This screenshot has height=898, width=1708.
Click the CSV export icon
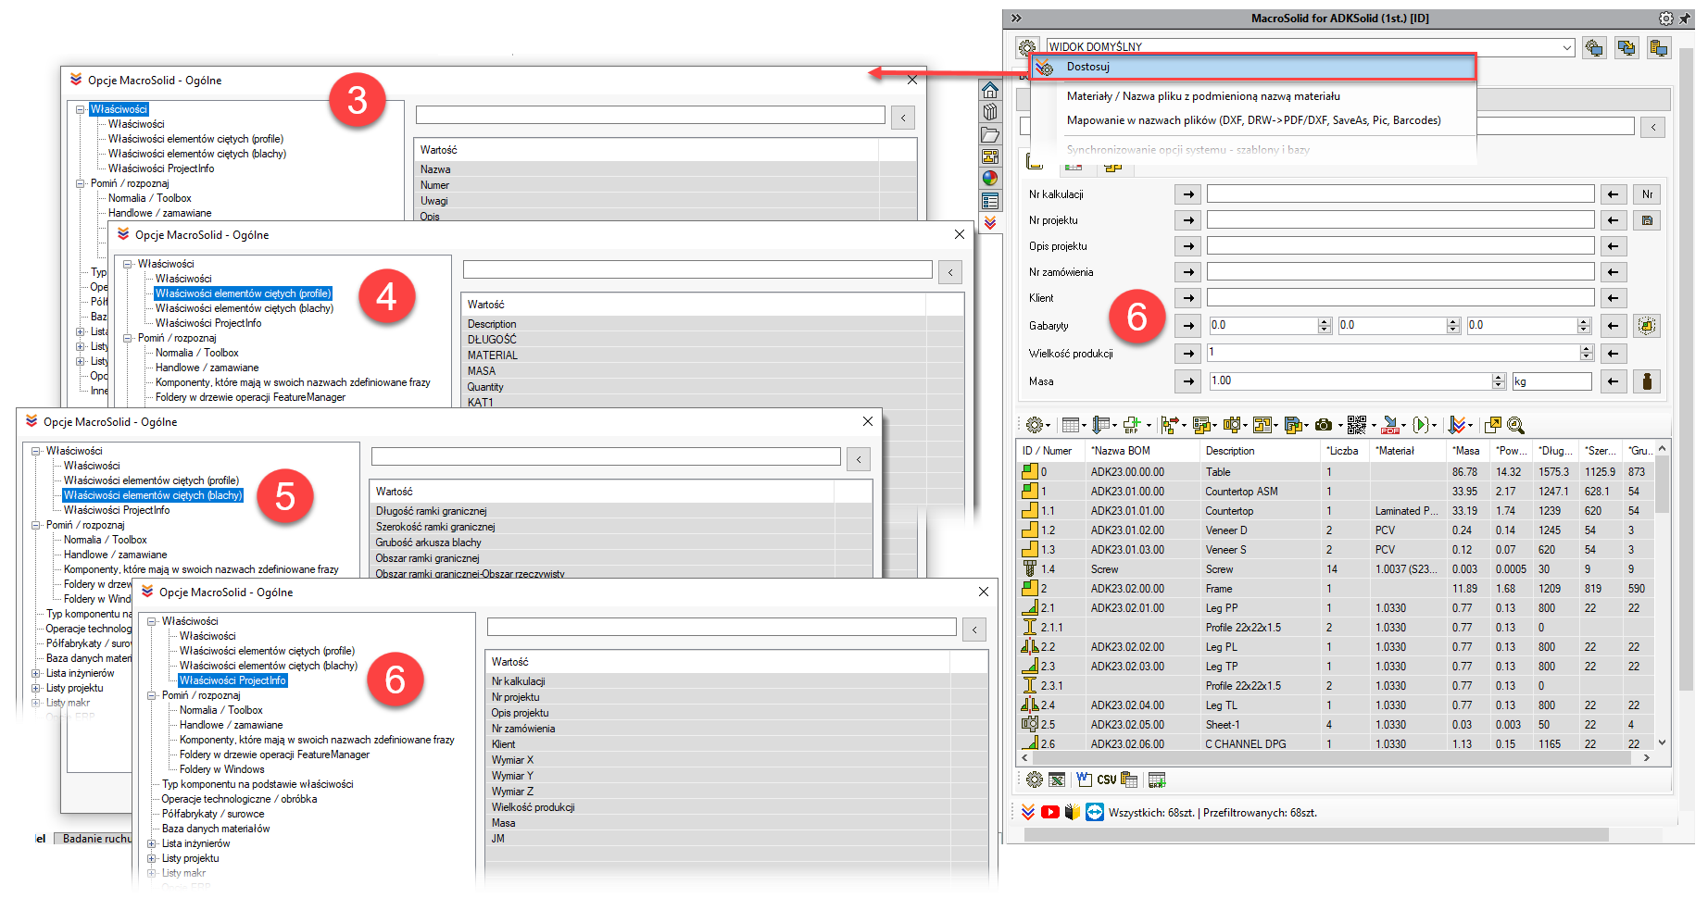(x=1107, y=780)
